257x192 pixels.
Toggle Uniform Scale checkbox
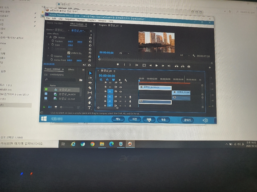click(69, 53)
